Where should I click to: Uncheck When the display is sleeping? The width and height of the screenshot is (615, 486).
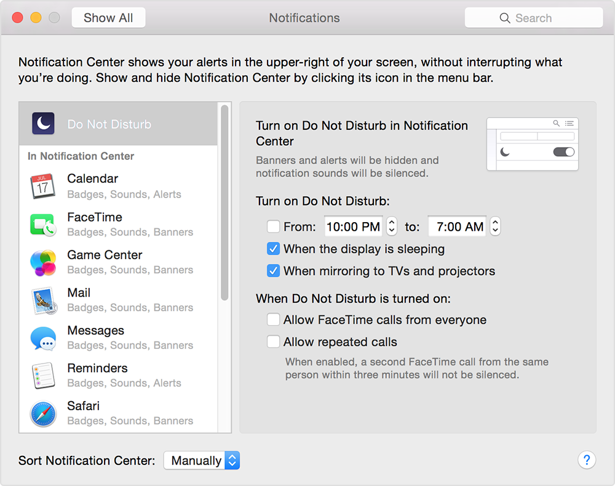[x=274, y=249]
